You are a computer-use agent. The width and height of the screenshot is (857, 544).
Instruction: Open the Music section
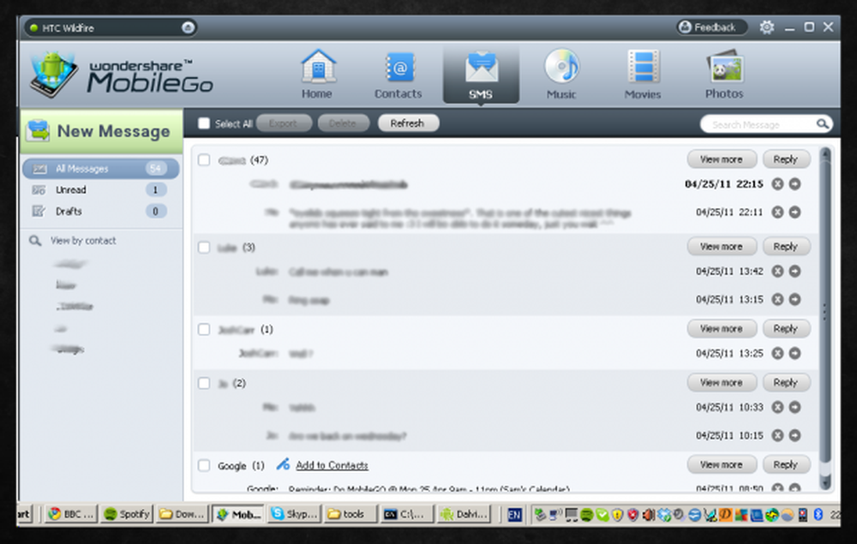click(x=561, y=75)
